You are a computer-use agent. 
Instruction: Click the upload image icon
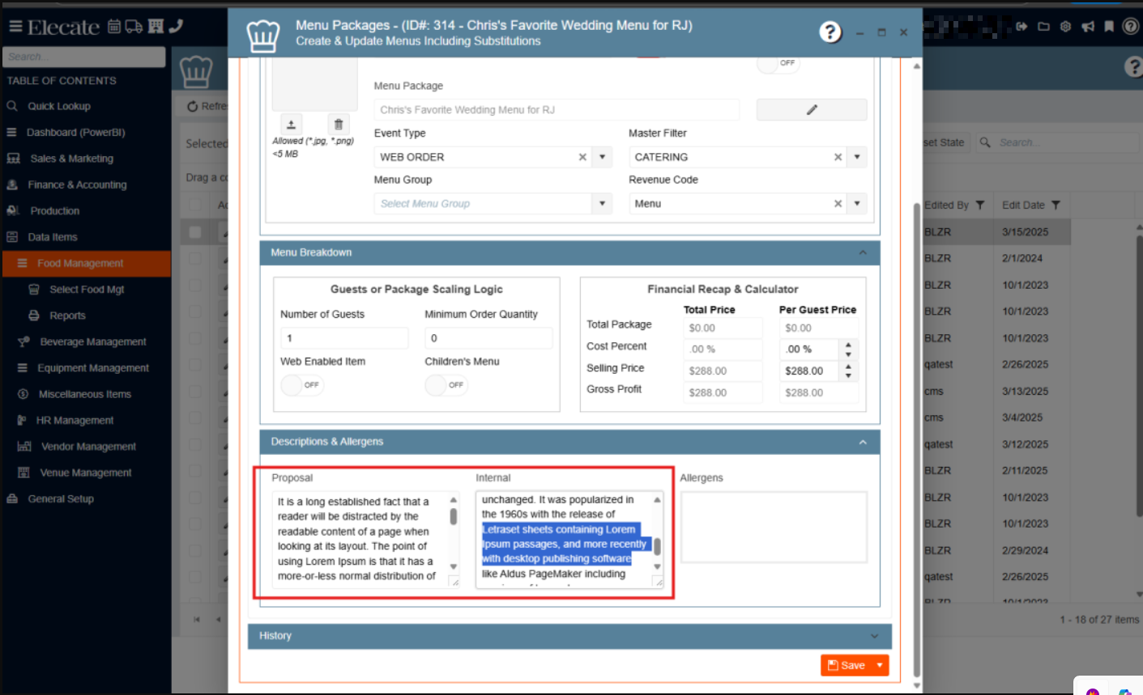[291, 124]
